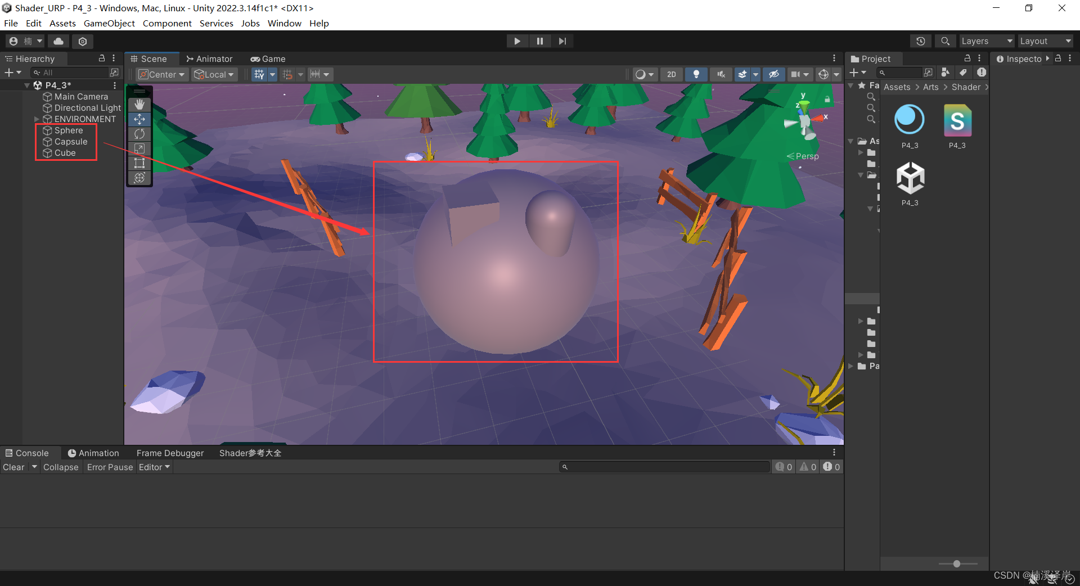The image size is (1080, 586).
Task: Toggle 2D scene view mode
Action: point(672,74)
